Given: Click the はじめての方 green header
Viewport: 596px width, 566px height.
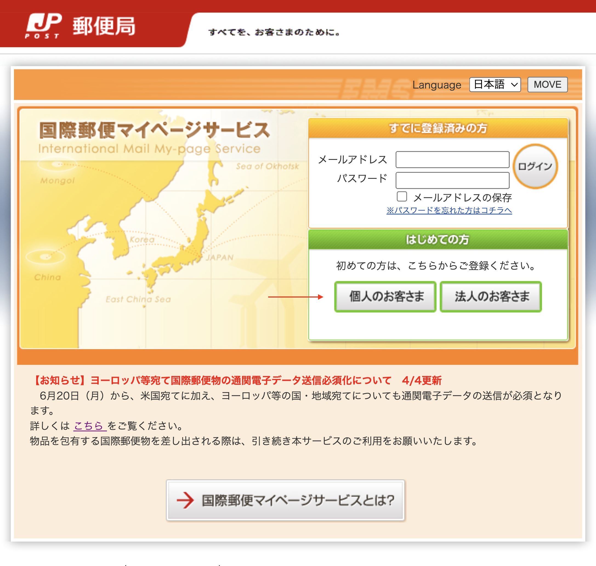Looking at the screenshot, I should click(438, 240).
